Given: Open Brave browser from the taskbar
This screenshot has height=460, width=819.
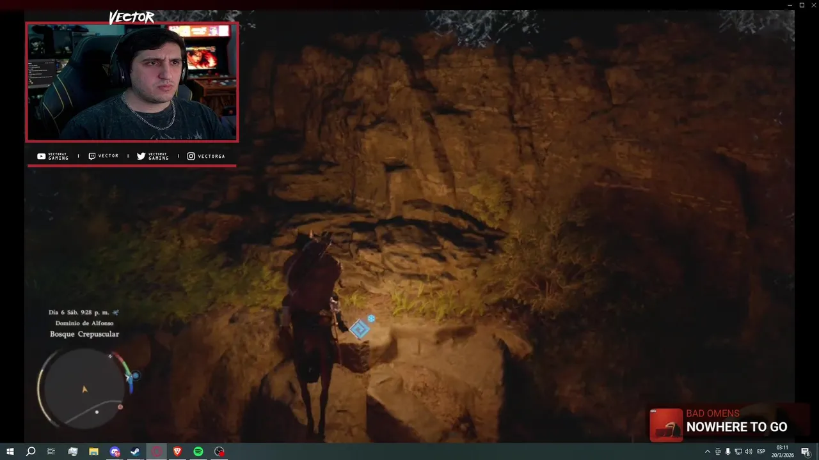Looking at the screenshot, I should tap(177, 452).
